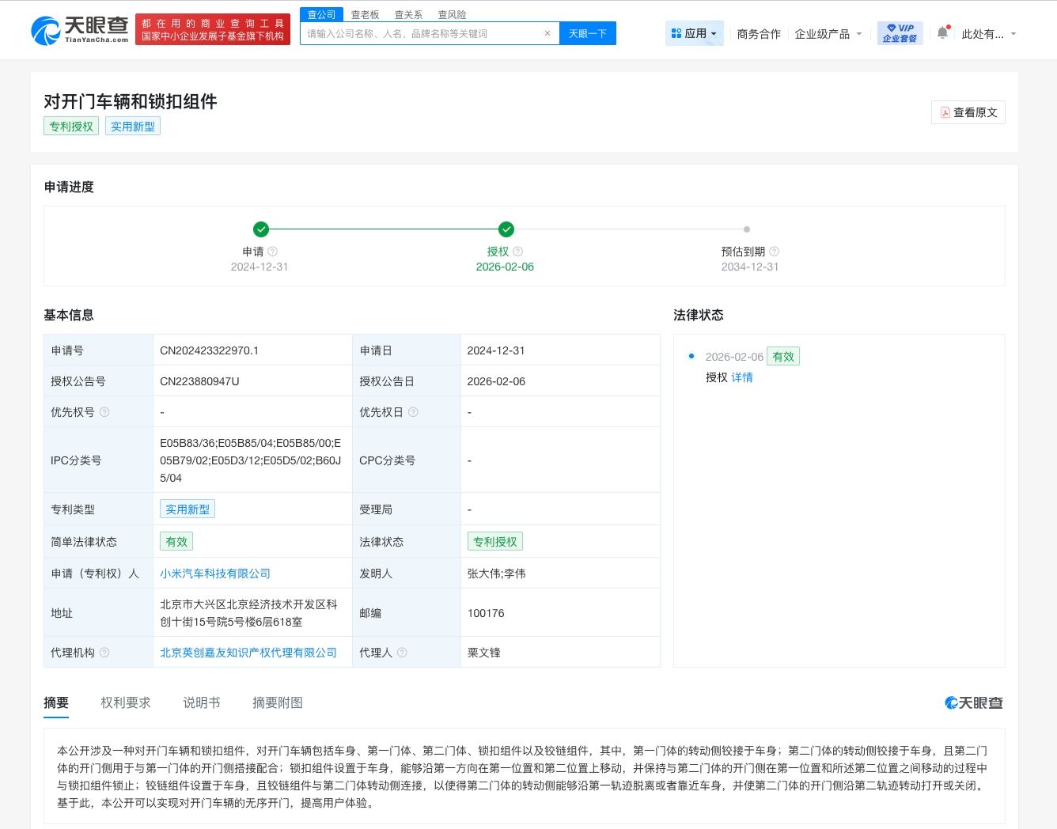1057x829 pixels.
Task: Click the 授权 progress step marker
Action: [506, 229]
